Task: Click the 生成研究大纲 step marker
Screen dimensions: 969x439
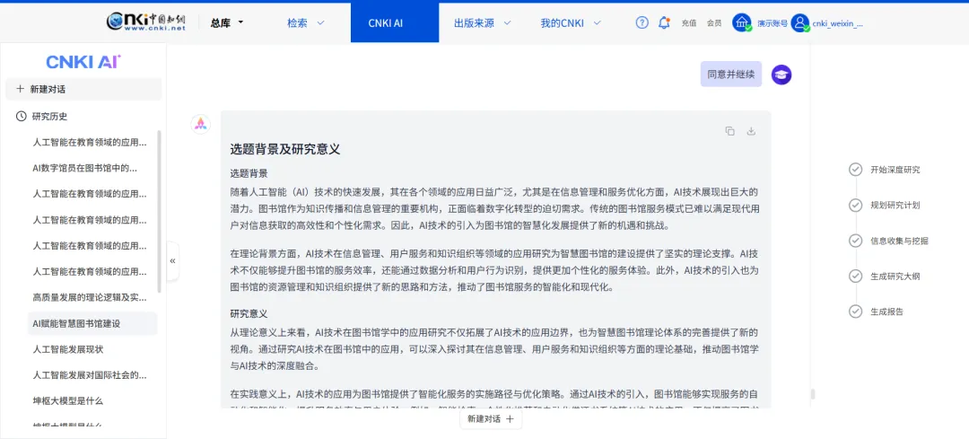Action: point(855,276)
